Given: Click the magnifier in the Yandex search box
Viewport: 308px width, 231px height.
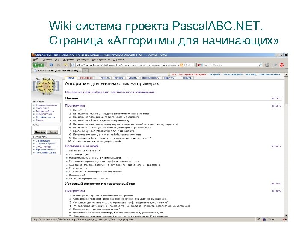Looking at the screenshot, I should (x=260, y=65).
